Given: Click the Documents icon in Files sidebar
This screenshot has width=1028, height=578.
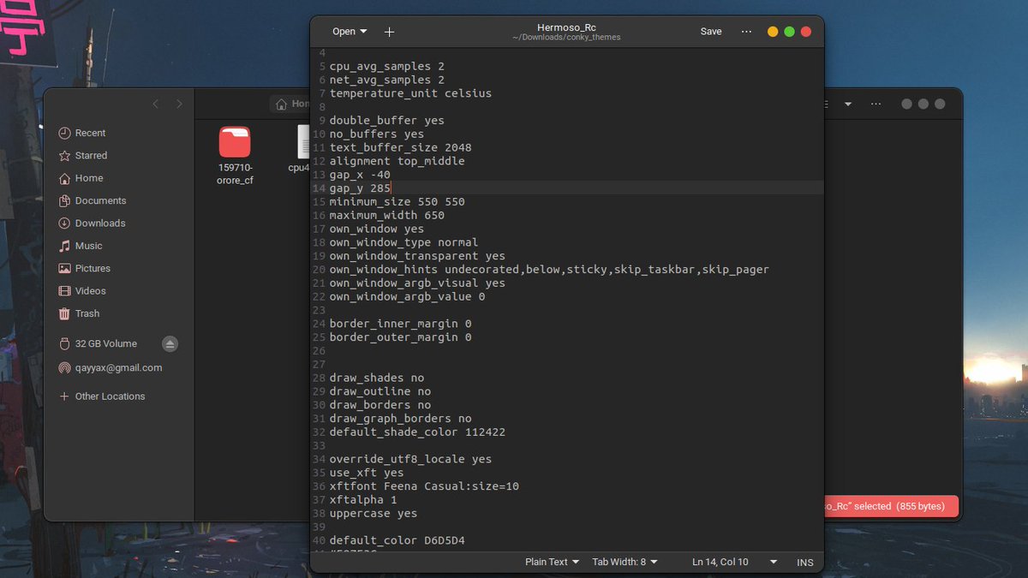Looking at the screenshot, I should tap(64, 201).
